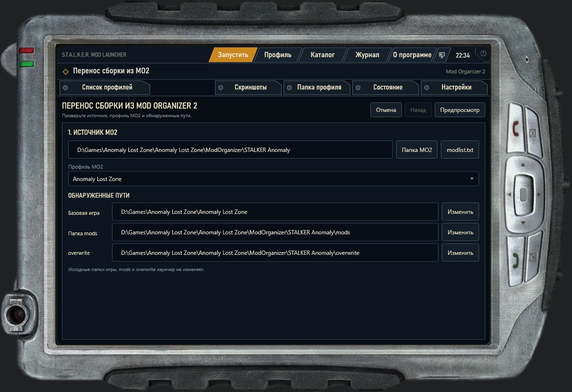Image resolution: width=572 pixels, height=392 pixels.
Task: Click Изменить for overwrite path
Action: click(460, 253)
